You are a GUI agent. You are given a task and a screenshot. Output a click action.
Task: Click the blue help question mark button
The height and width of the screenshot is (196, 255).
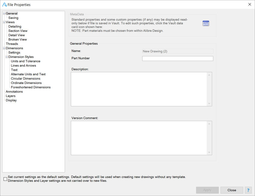point(248,190)
